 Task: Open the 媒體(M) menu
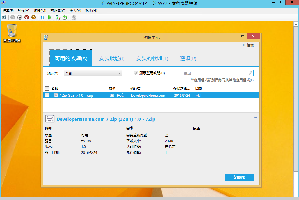pyautogui.click(x=40, y=11)
